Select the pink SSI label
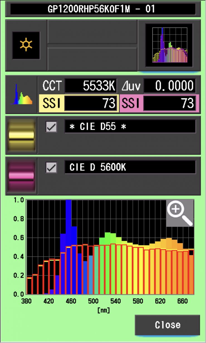Image resolution: width=206 pixels, height=343 pixels. 131,103
